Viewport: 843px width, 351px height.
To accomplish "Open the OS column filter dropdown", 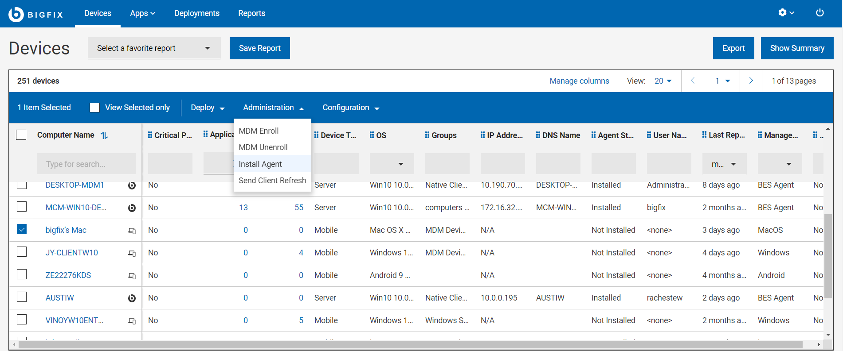I will (x=392, y=164).
